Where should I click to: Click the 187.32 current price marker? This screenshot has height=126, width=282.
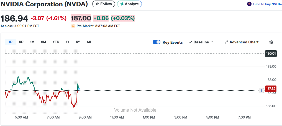coord(271,89)
